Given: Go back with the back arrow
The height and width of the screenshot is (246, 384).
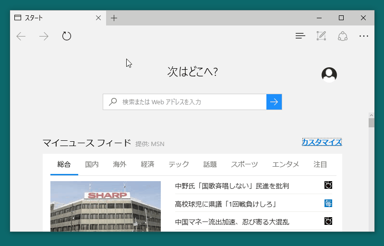Looking at the screenshot, I should coord(21,36).
